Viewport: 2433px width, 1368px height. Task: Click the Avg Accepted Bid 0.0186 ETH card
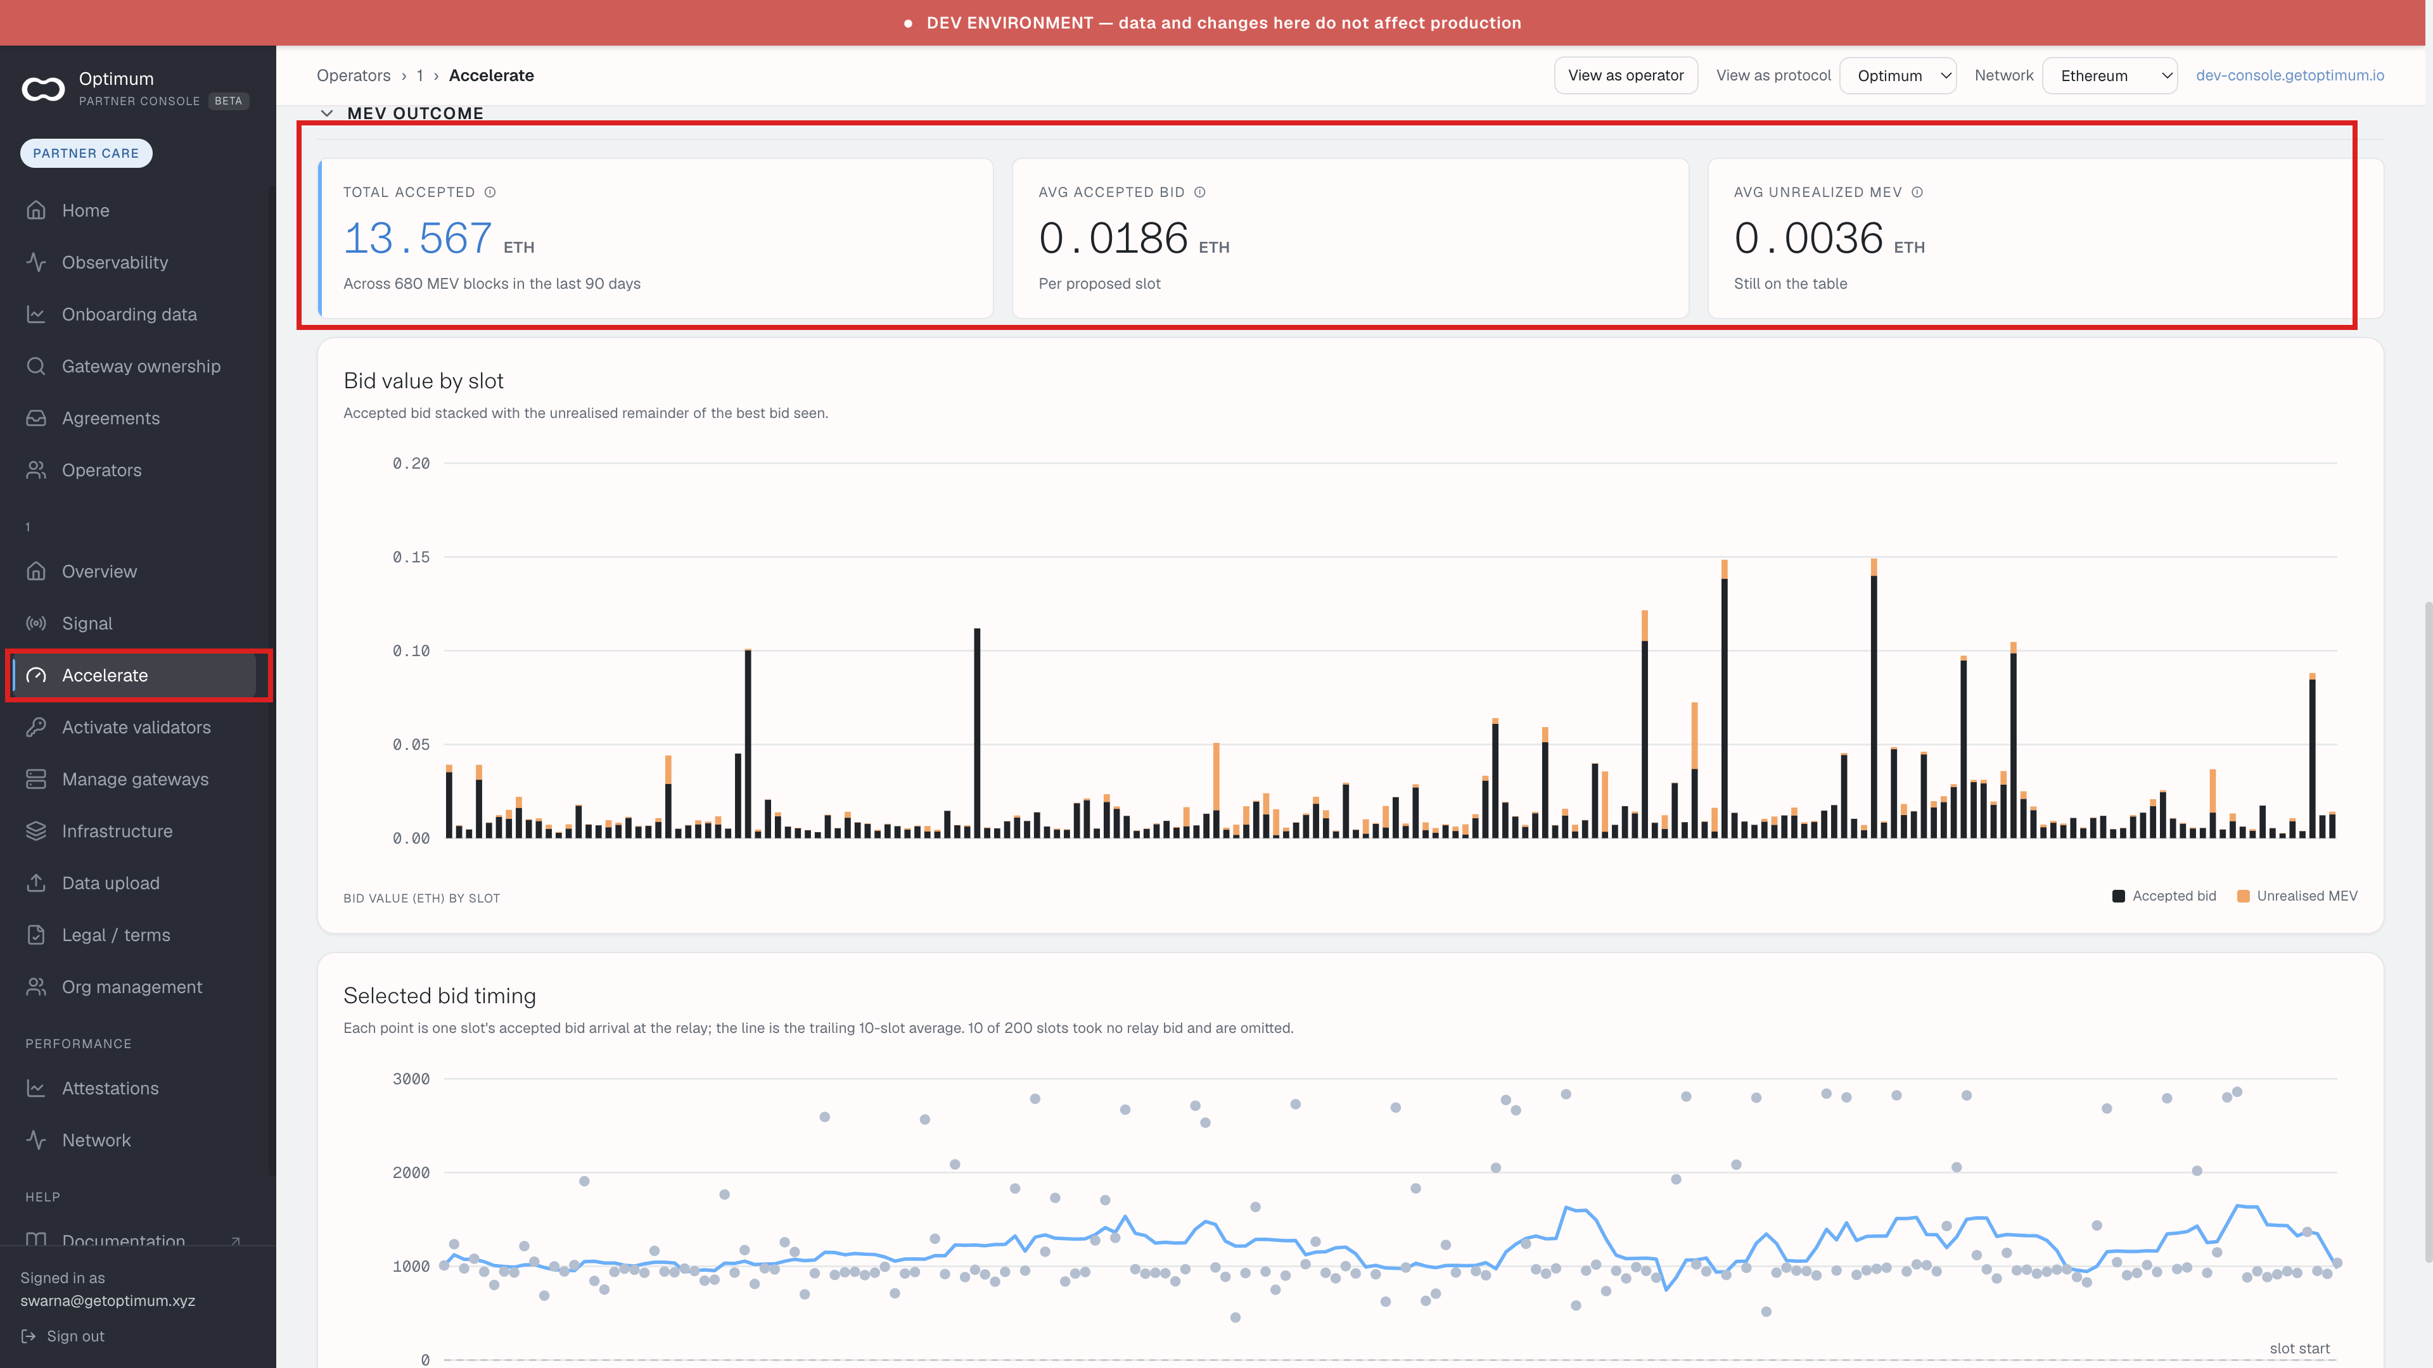(1351, 238)
